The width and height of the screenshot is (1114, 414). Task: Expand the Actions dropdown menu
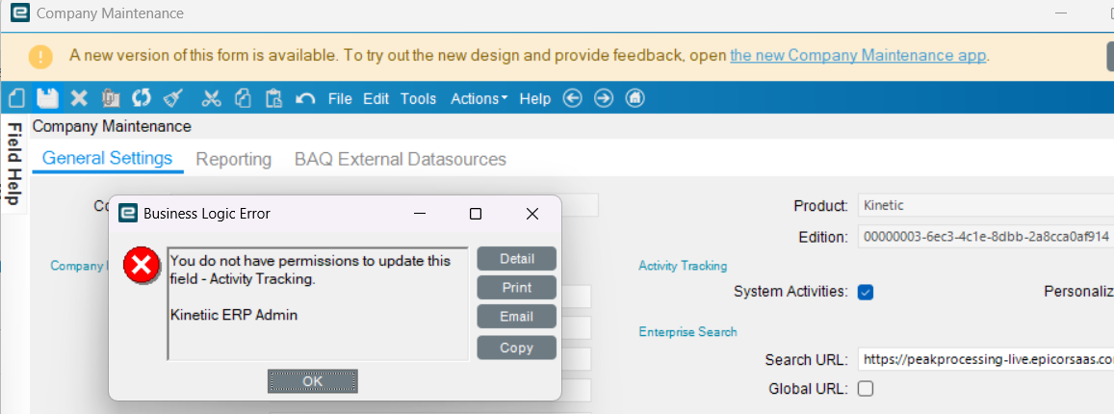click(479, 98)
